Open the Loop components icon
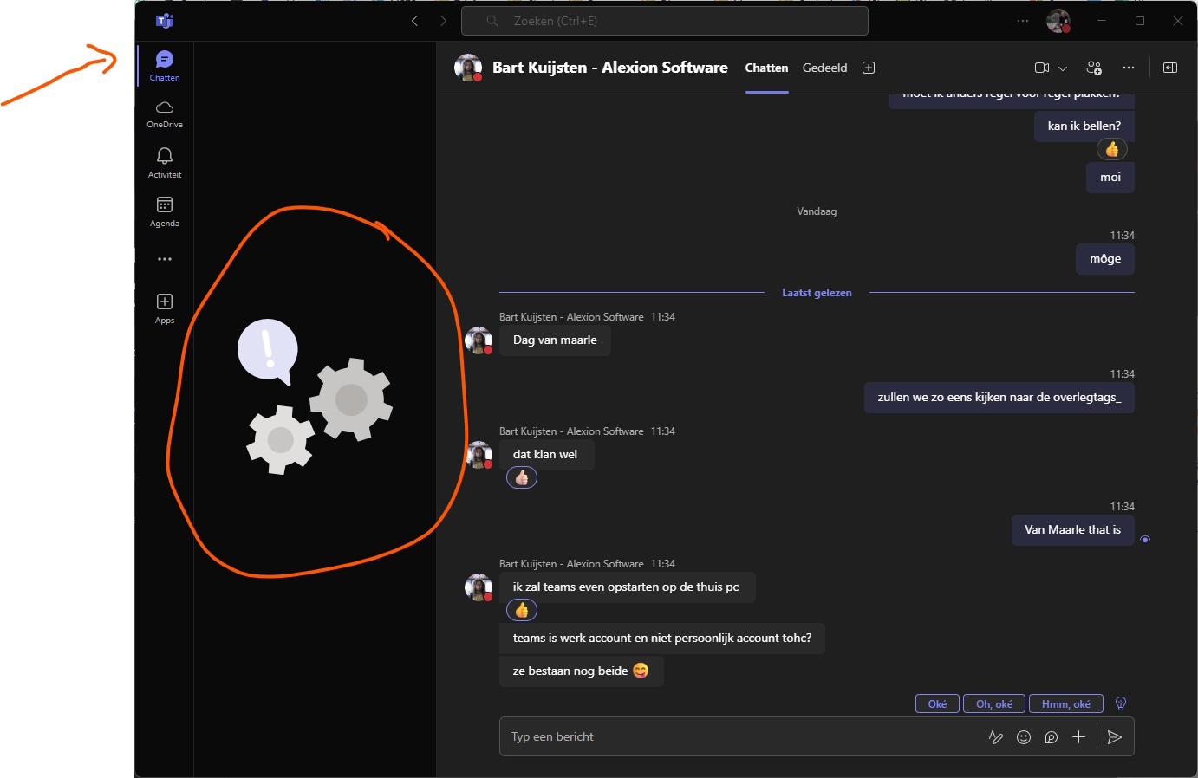Image resolution: width=1198 pixels, height=778 pixels. click(1052, 737)
